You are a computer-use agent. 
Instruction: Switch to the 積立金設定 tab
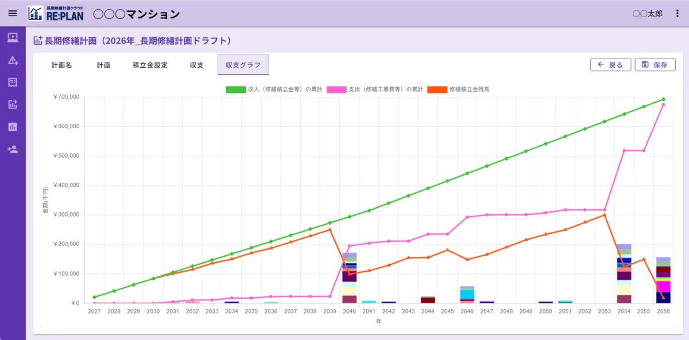click(150, 65)
